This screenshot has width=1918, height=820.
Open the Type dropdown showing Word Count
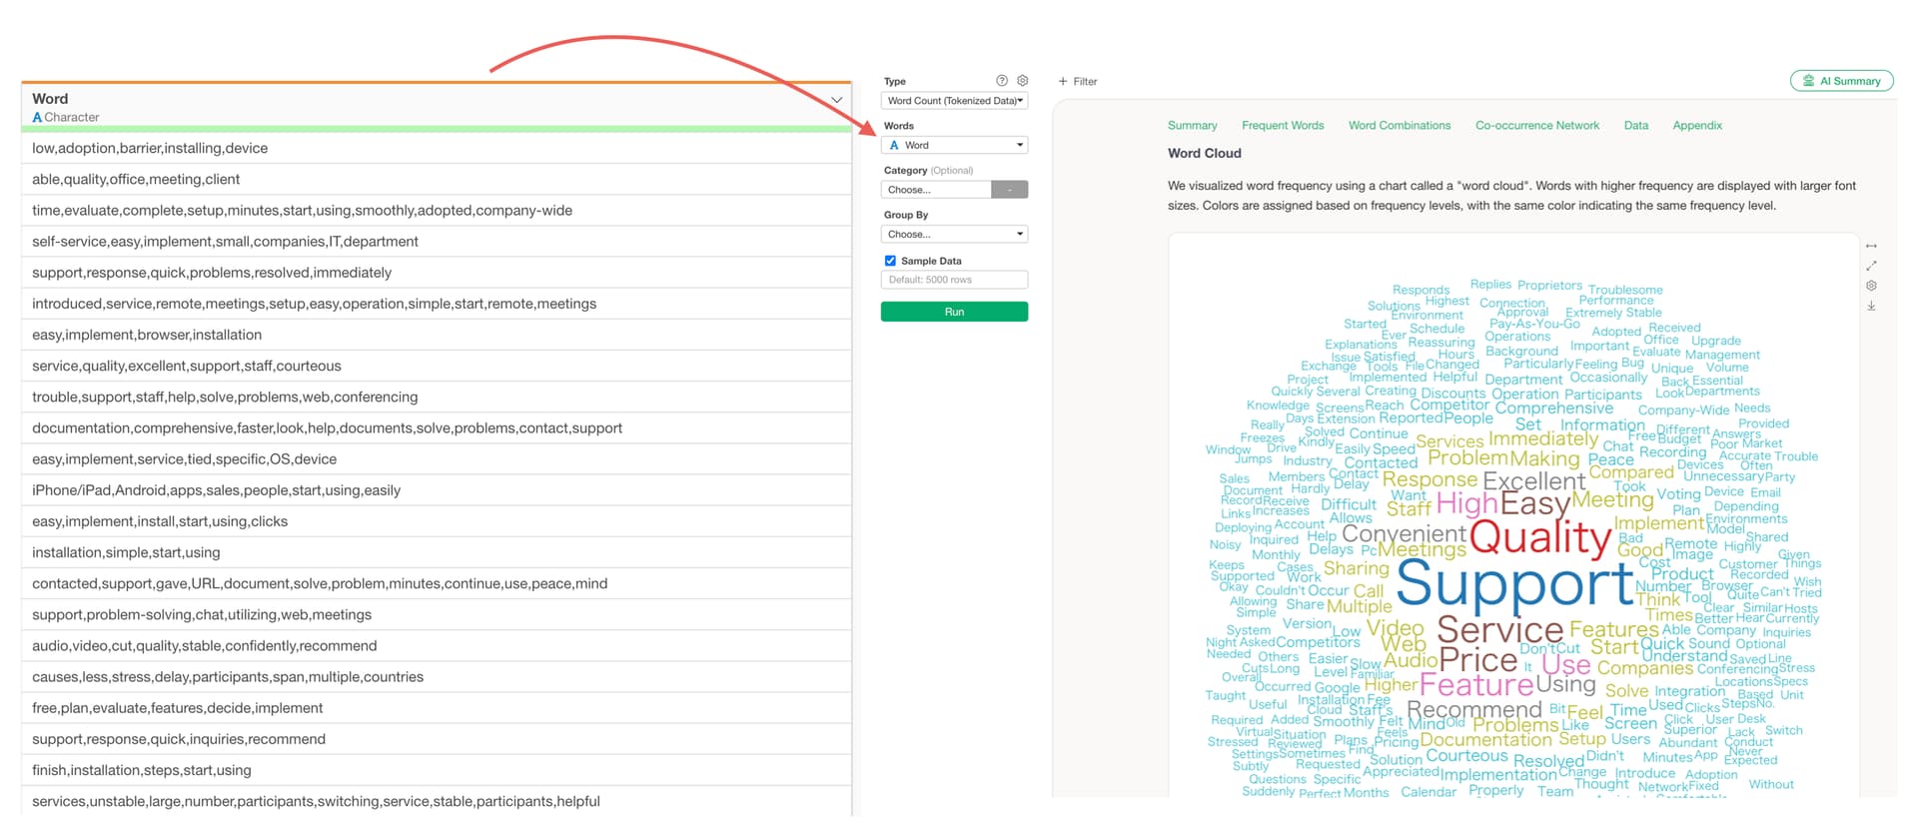[x=954, y=101]
